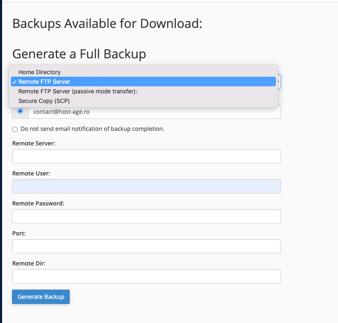Click the Generate a Full Backup heading
338x323 pixels.
pyautogui.click(x=79, y=54)
